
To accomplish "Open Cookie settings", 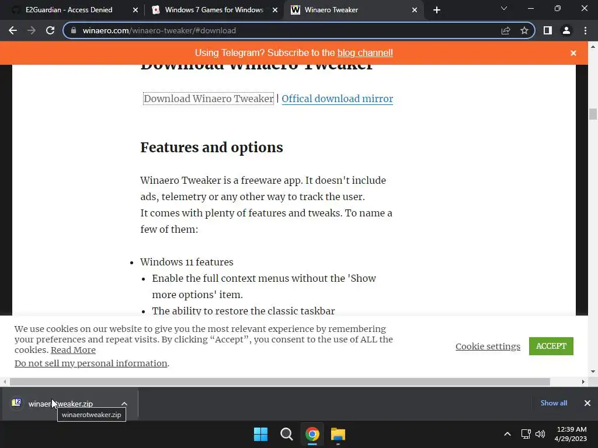I will [x=488, y=346].
